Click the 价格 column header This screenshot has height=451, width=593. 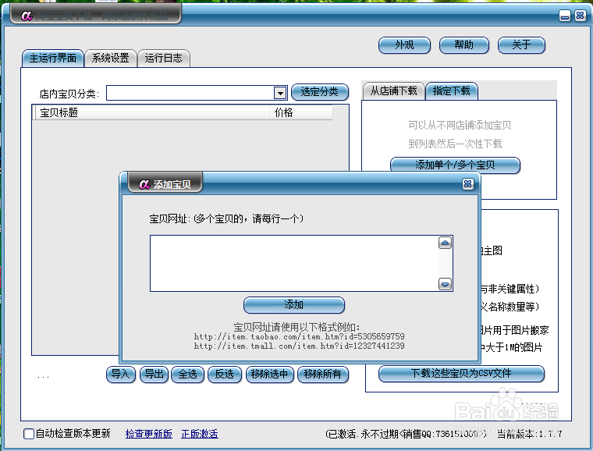[x=301, y=112]
